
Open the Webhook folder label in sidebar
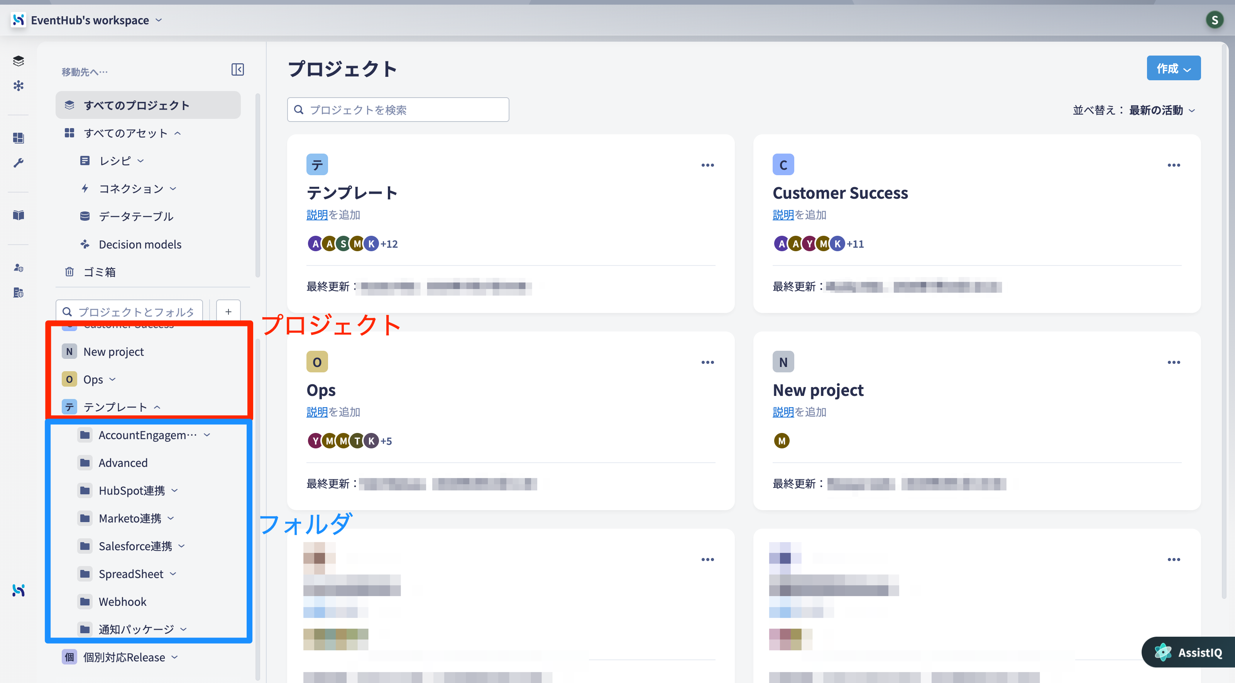pos(122,601)
